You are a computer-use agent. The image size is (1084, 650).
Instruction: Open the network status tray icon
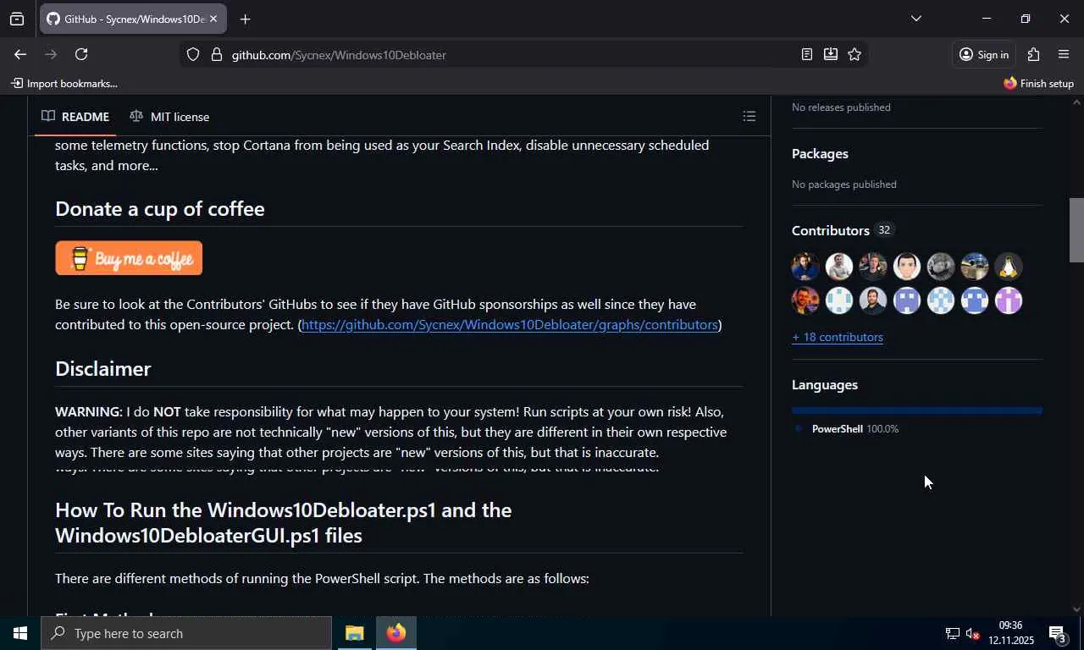pos(953,634)
